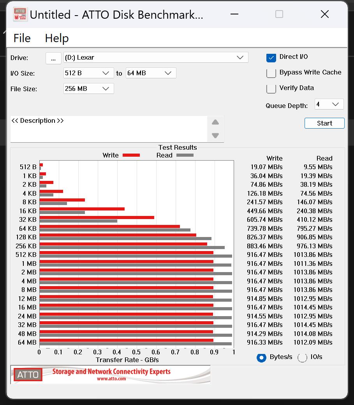Click the description scroll down arrow
This screenshot has width=354, height=405.
(x=215, y=135)
